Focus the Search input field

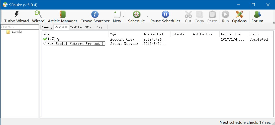pyautogui.click(x=20, y=27)
